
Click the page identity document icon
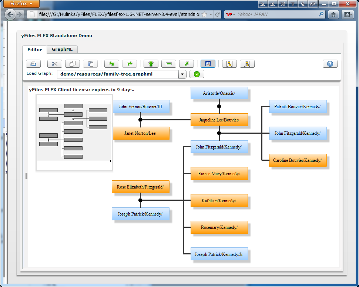pos(32,14)
